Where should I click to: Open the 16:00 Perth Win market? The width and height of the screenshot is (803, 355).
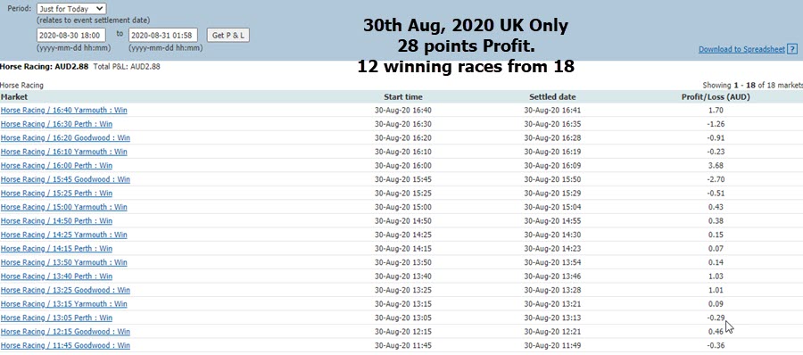(56, 166)
